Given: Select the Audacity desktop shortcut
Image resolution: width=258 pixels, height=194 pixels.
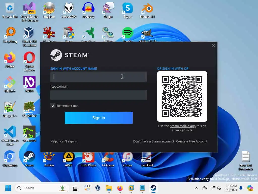Looking at the screenshot, I should [x=88, y=10].
